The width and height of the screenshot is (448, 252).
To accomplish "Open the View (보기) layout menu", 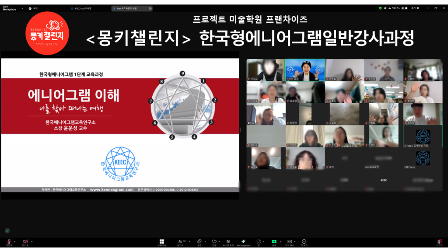I will (415, 8).
